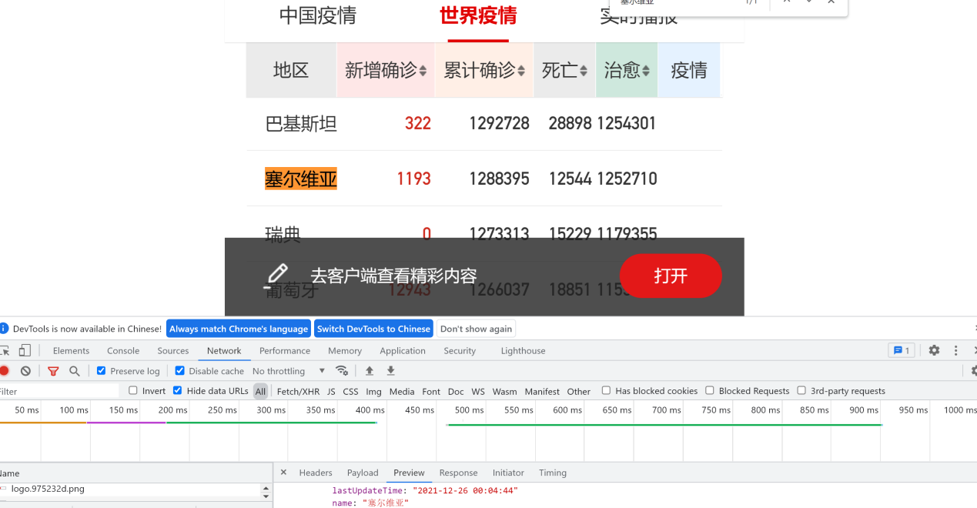Open the issues counter badge

[x=900, y=350]
